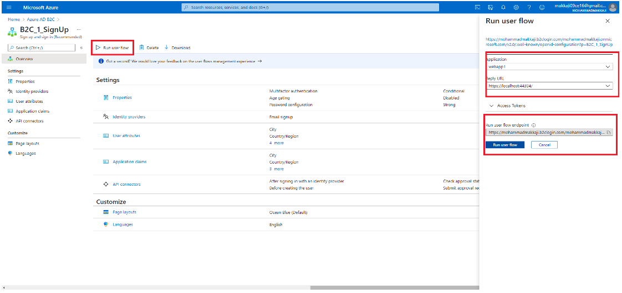Viewport: 622px width, 293px height.
Task: Click the Properties icon in Settings row
Action: tap(106, 98)
